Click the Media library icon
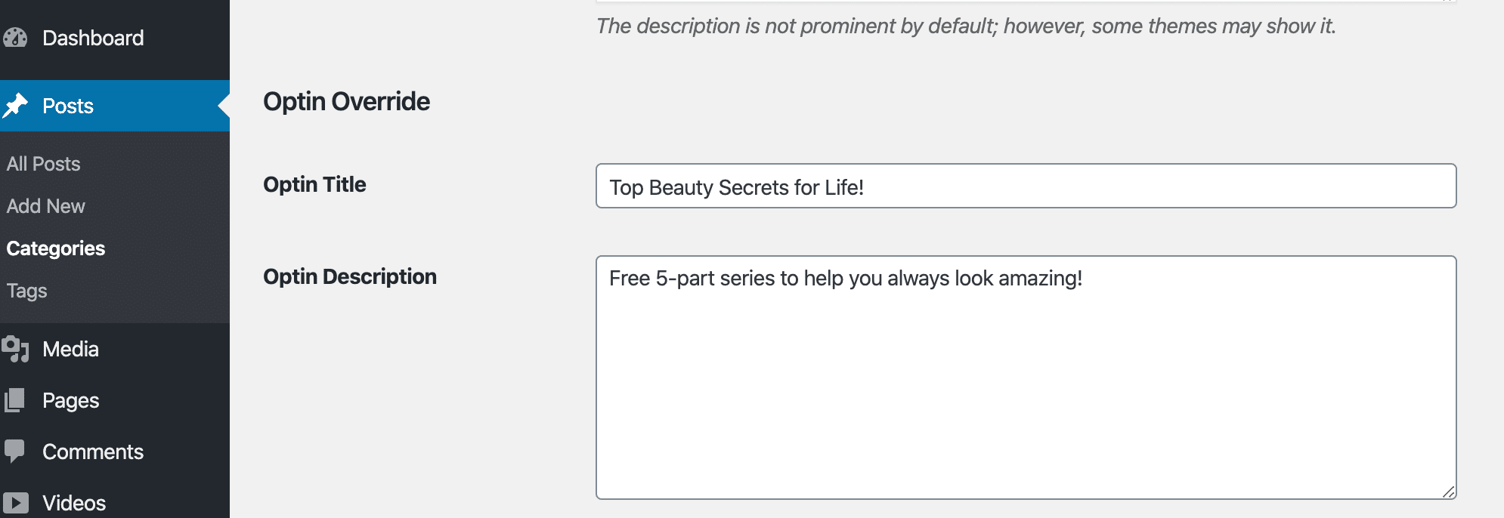Image resolution: width=1504 pixels, height=518 pixels. tap(15, 349)
